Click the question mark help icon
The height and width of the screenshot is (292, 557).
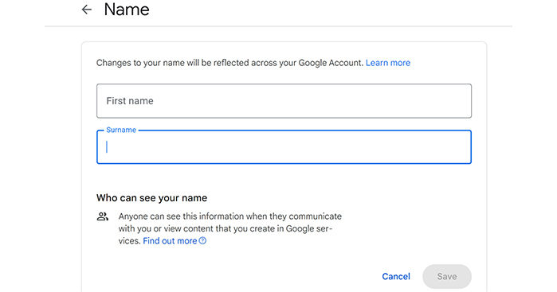click(202, 241)
